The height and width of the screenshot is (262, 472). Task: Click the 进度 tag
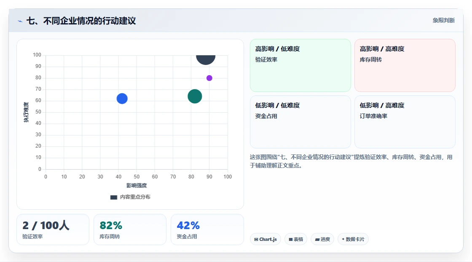pos(322,239)
